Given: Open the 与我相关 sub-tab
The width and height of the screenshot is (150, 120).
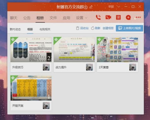Looking at the screenshot, I should (x=45, y=29).
